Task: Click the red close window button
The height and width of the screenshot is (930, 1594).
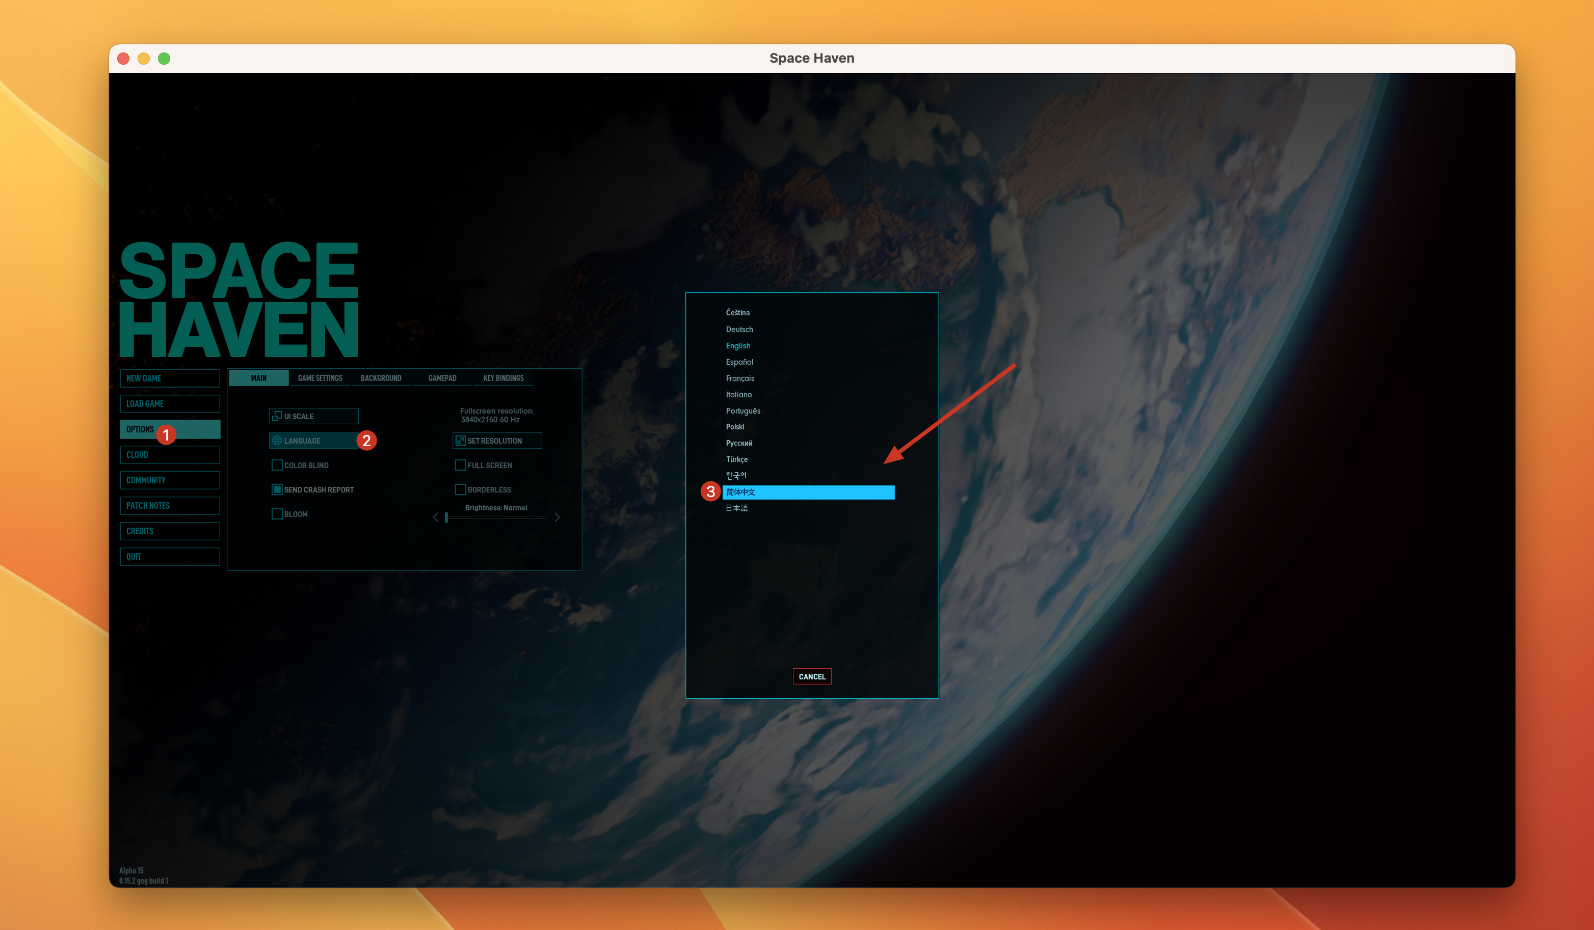Action: pos(124,58)
